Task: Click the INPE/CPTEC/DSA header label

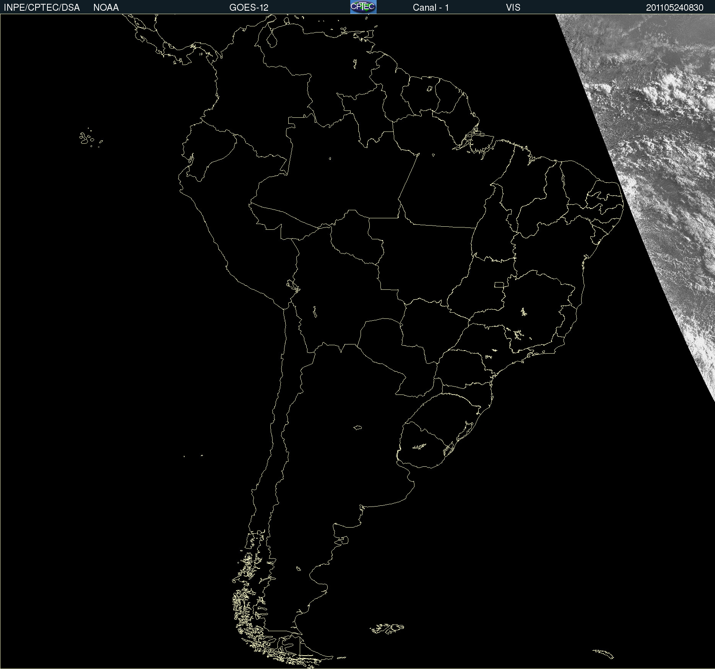Action: pos(42,8)
